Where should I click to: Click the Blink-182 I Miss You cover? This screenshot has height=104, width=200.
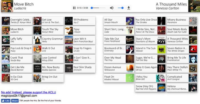point(161,78)
